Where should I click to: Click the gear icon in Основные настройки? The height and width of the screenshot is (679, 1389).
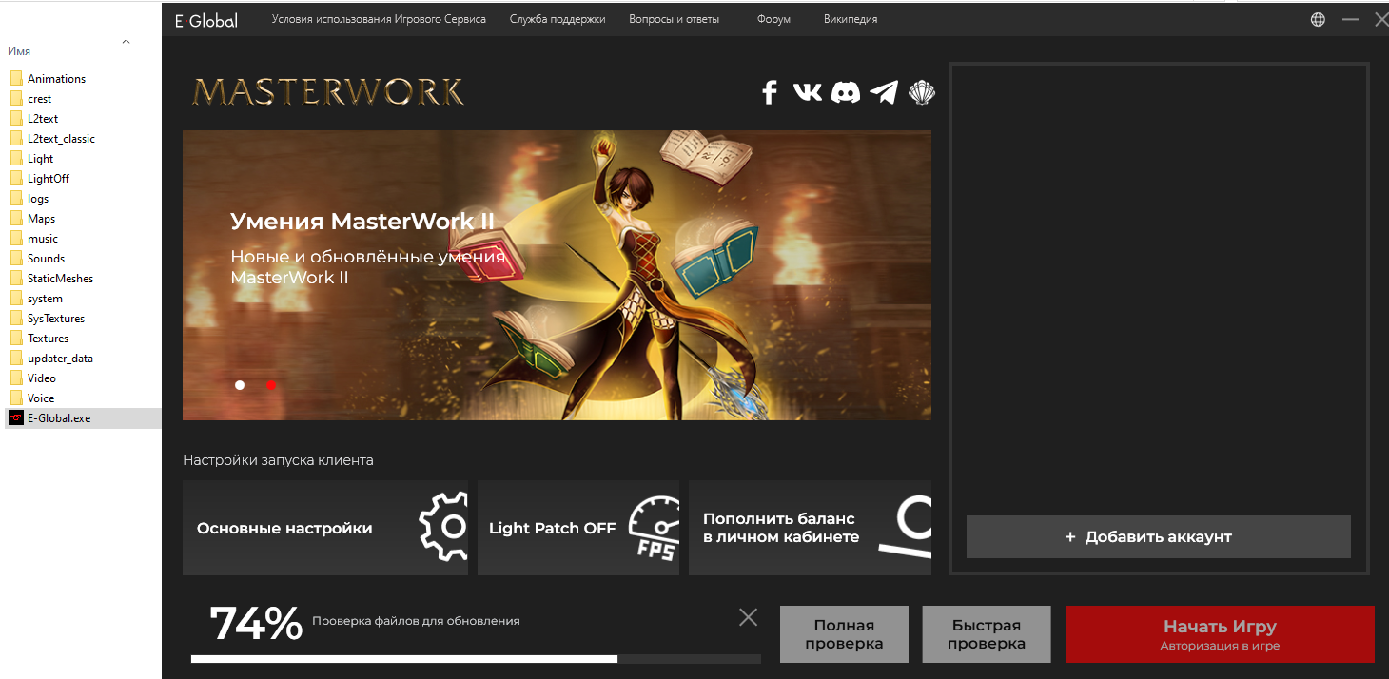(443, 526)
